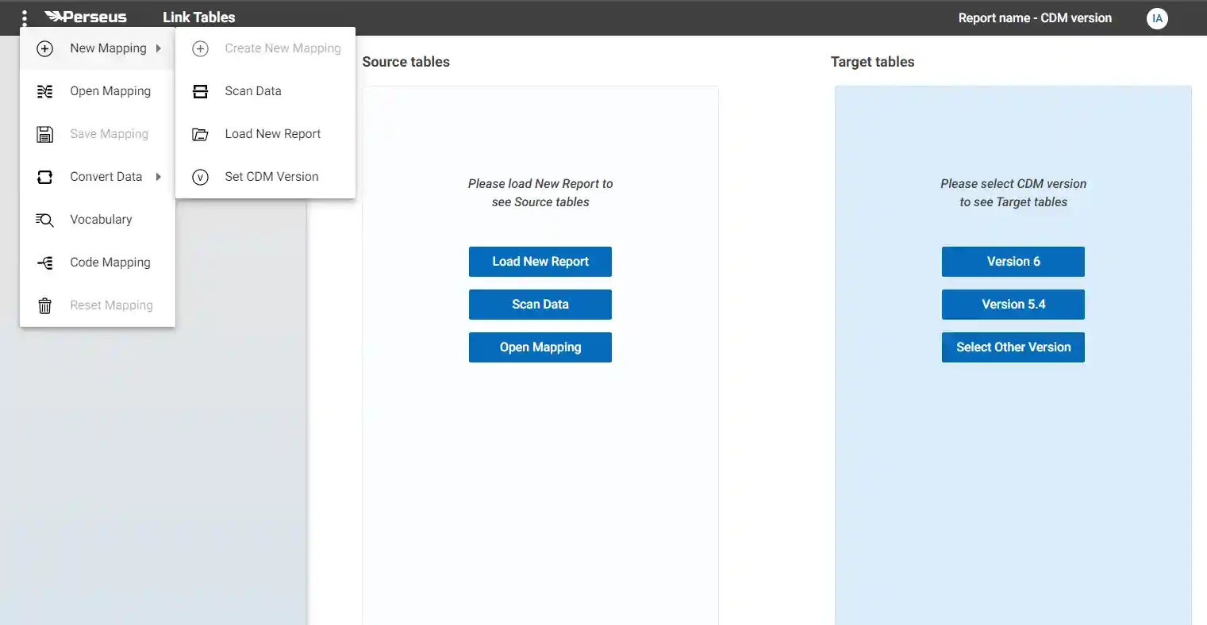The width and height of the screenshot is (1207, 625).
Task: Open the IA user avatar
Action: point(1158,17)
